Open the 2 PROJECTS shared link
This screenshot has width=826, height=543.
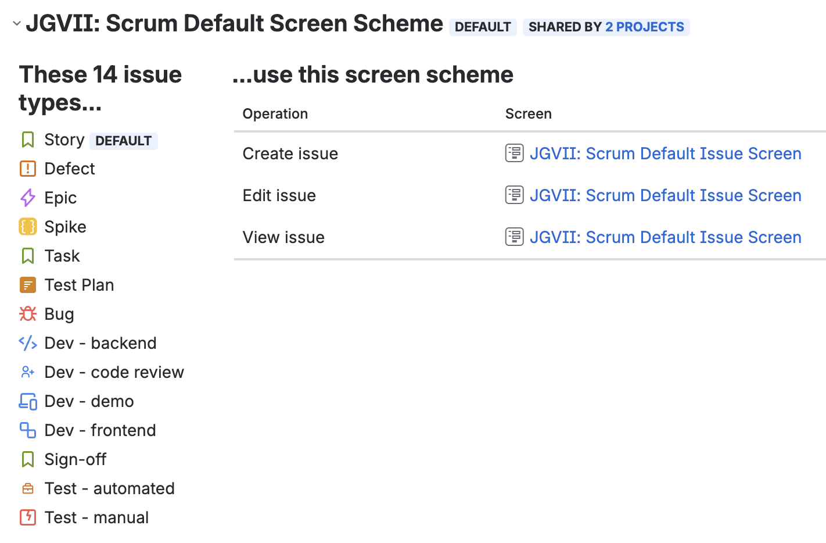pos(645,27)
